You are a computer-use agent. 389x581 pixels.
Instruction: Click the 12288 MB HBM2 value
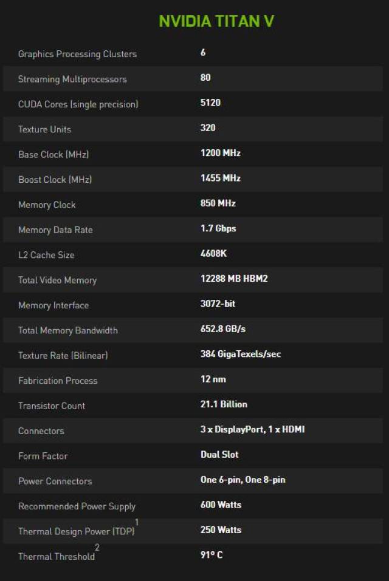pyautogui.click(x=234, y=279)
